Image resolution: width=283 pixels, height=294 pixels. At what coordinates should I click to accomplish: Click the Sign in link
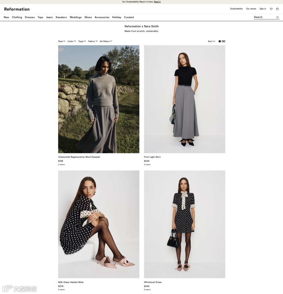263,9
